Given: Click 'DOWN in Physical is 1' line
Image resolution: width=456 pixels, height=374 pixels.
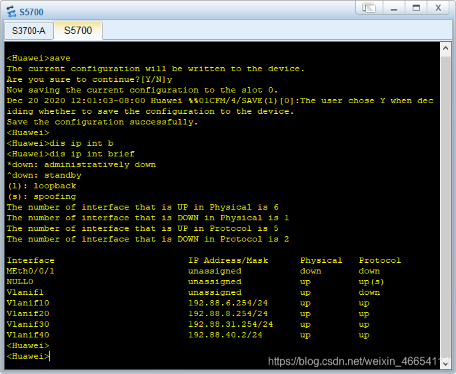Looking at the screenshot, I should [148, 218].
